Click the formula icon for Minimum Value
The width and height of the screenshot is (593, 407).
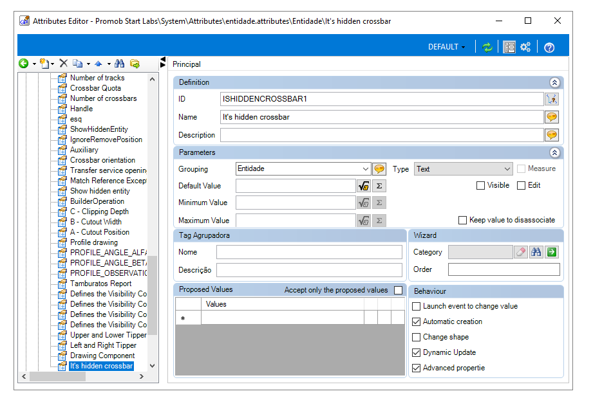[x=364, y=203]
